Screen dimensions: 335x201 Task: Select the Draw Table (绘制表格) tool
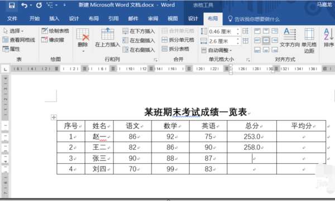pos(55,31)
